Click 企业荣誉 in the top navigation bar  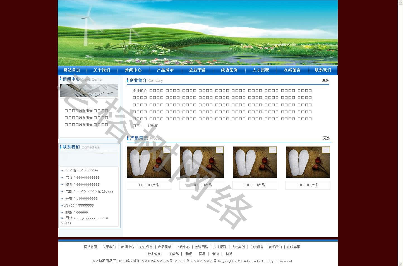click(x=197, y=70)
